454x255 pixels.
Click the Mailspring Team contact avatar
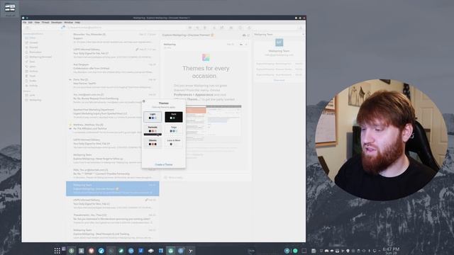279,42
